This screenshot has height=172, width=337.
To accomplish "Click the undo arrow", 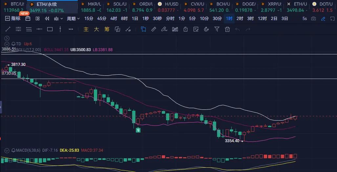I will coord(238,29).
